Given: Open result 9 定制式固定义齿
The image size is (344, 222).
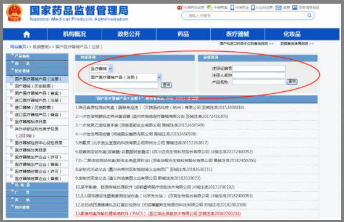Looking at the screenshot, I should pos(138,178).
